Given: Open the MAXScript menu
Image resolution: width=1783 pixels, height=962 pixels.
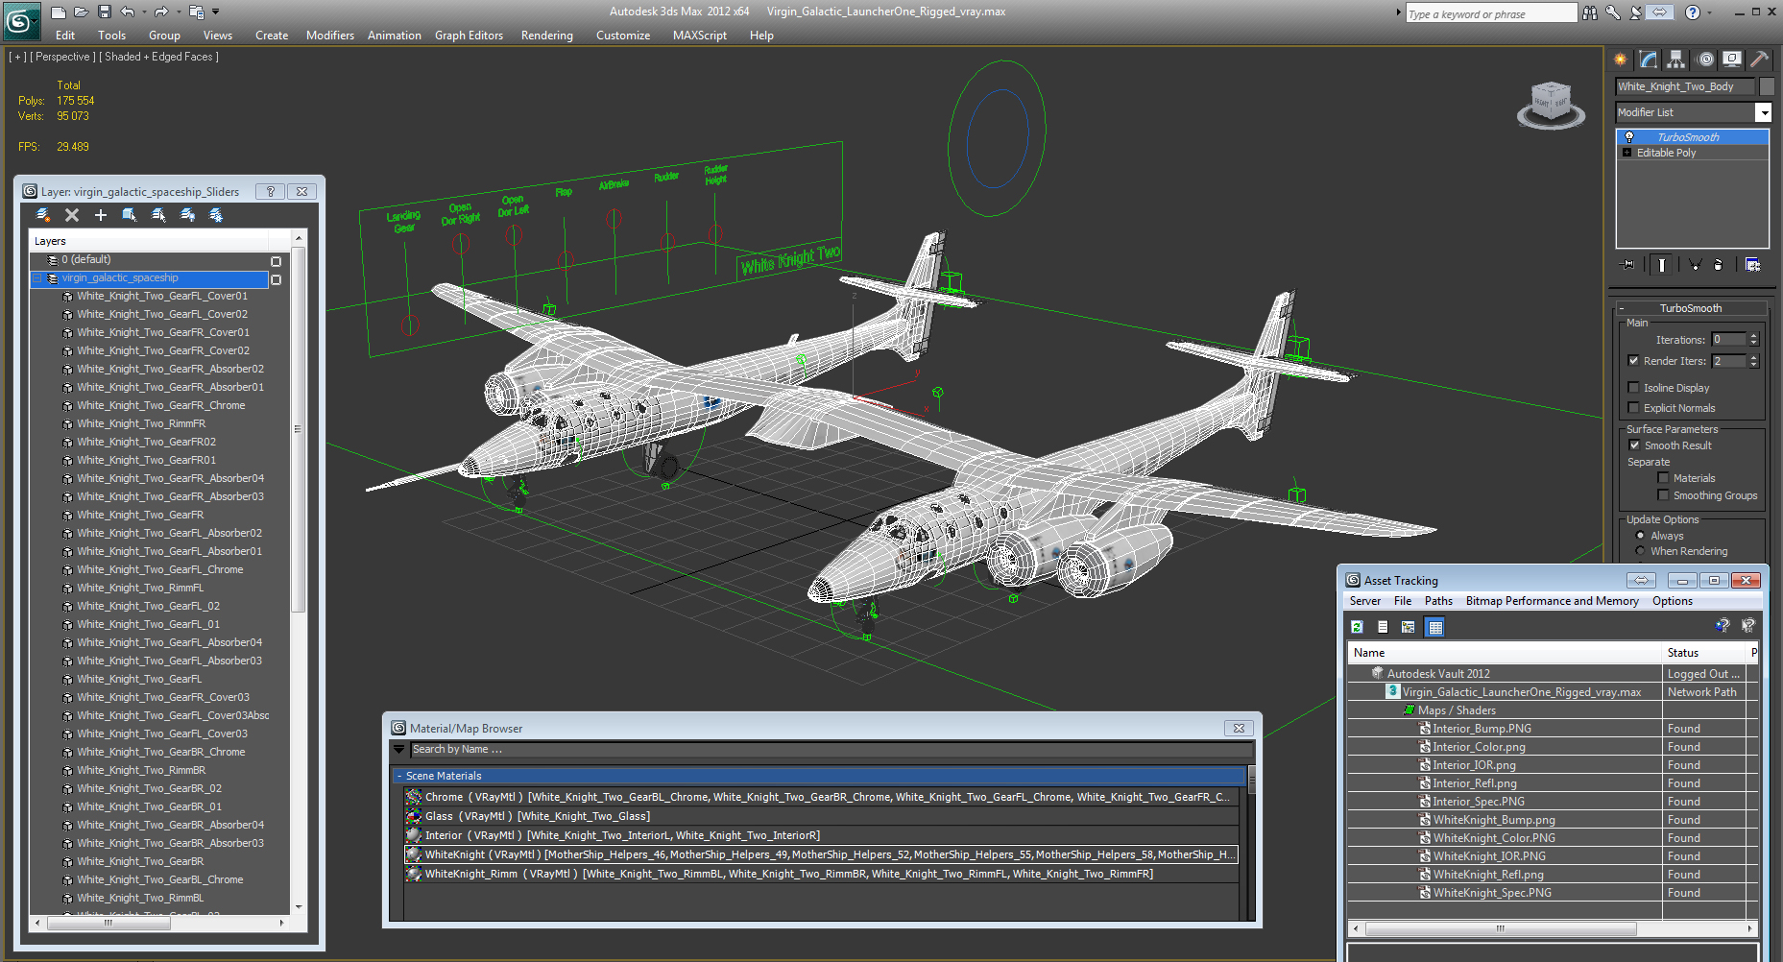Looking at the screenshot, I should click(x=700, y=36).
